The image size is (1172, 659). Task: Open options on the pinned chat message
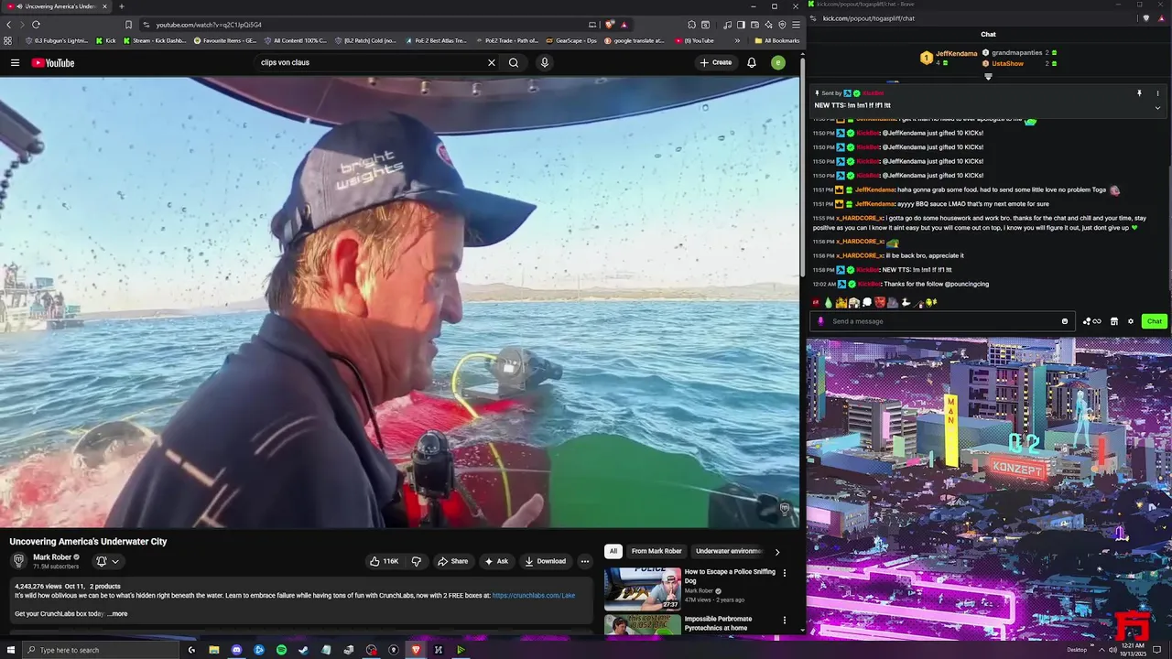[x=1157, y=93]
